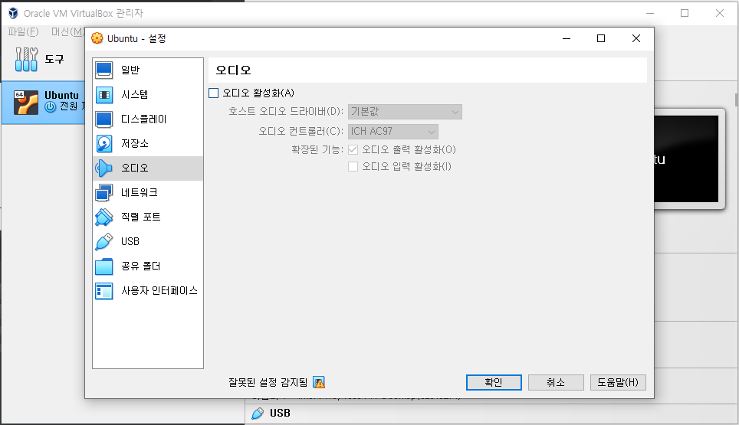Click the 도구 (Tools) icon in VirtualBox manager

(26, 59)
